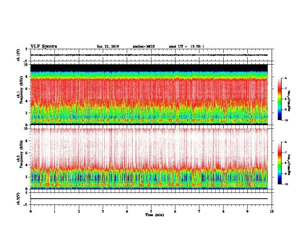Image resolution: width=306 pixels, height=237 pixels.
Task: Select the date text "Jan. 22, 2019"
Action: pyautogui.click(x=108, y=46)
